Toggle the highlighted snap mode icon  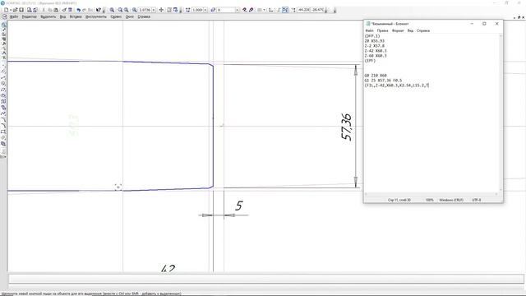click(285, 10)
